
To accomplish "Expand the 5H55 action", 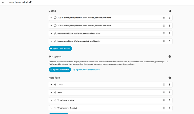I will 51,92.
